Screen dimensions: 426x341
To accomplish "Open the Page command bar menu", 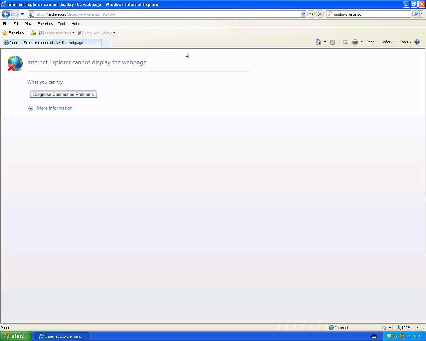I will point(372,42).
